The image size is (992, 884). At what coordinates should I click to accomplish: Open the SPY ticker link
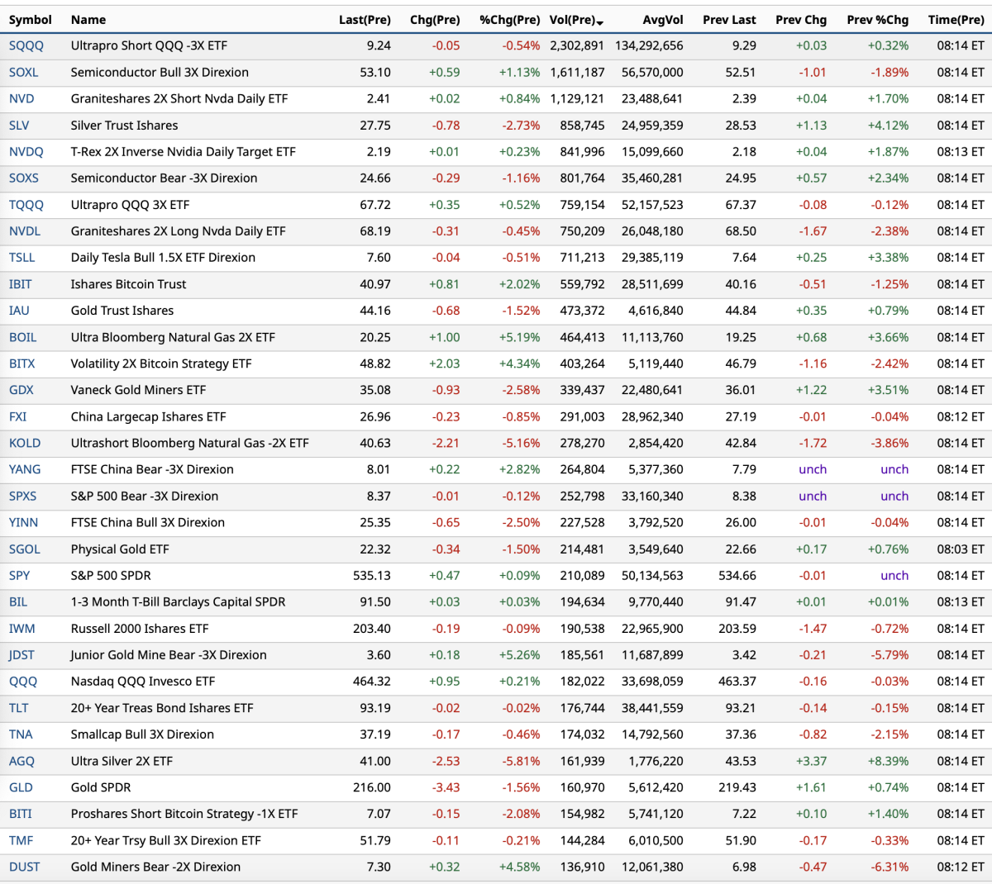click(x=20, y=576)
